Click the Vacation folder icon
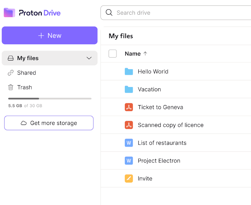The image size is (251, 205). (x=129, y=89)
